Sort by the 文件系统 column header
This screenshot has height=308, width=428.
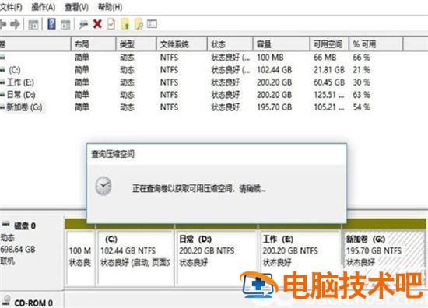coord(181,44)
